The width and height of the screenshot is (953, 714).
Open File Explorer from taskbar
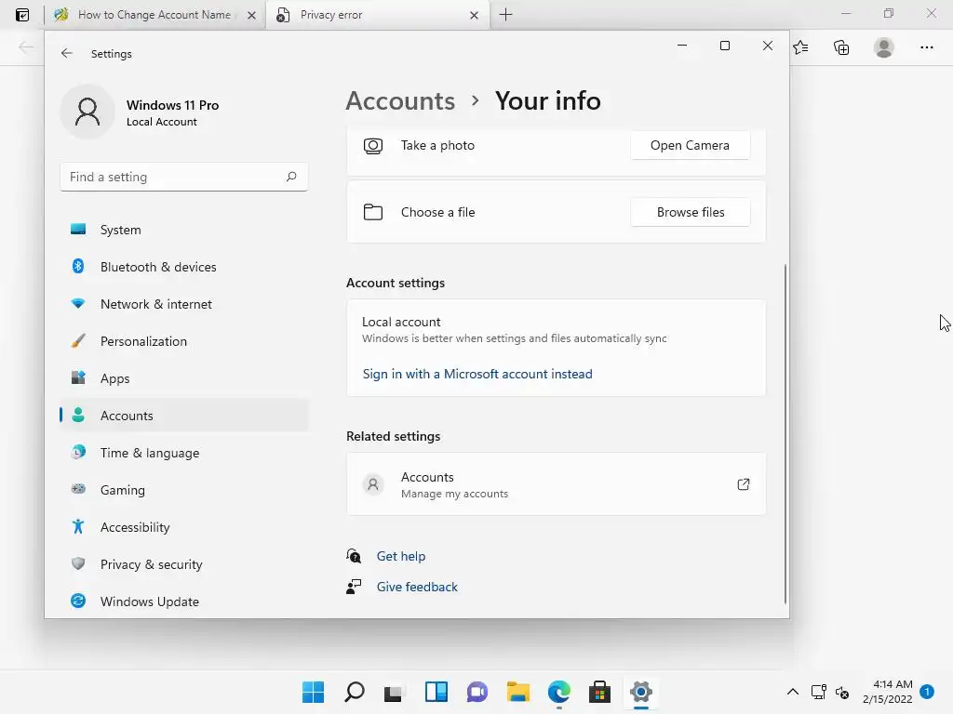(x=518, y=692)
